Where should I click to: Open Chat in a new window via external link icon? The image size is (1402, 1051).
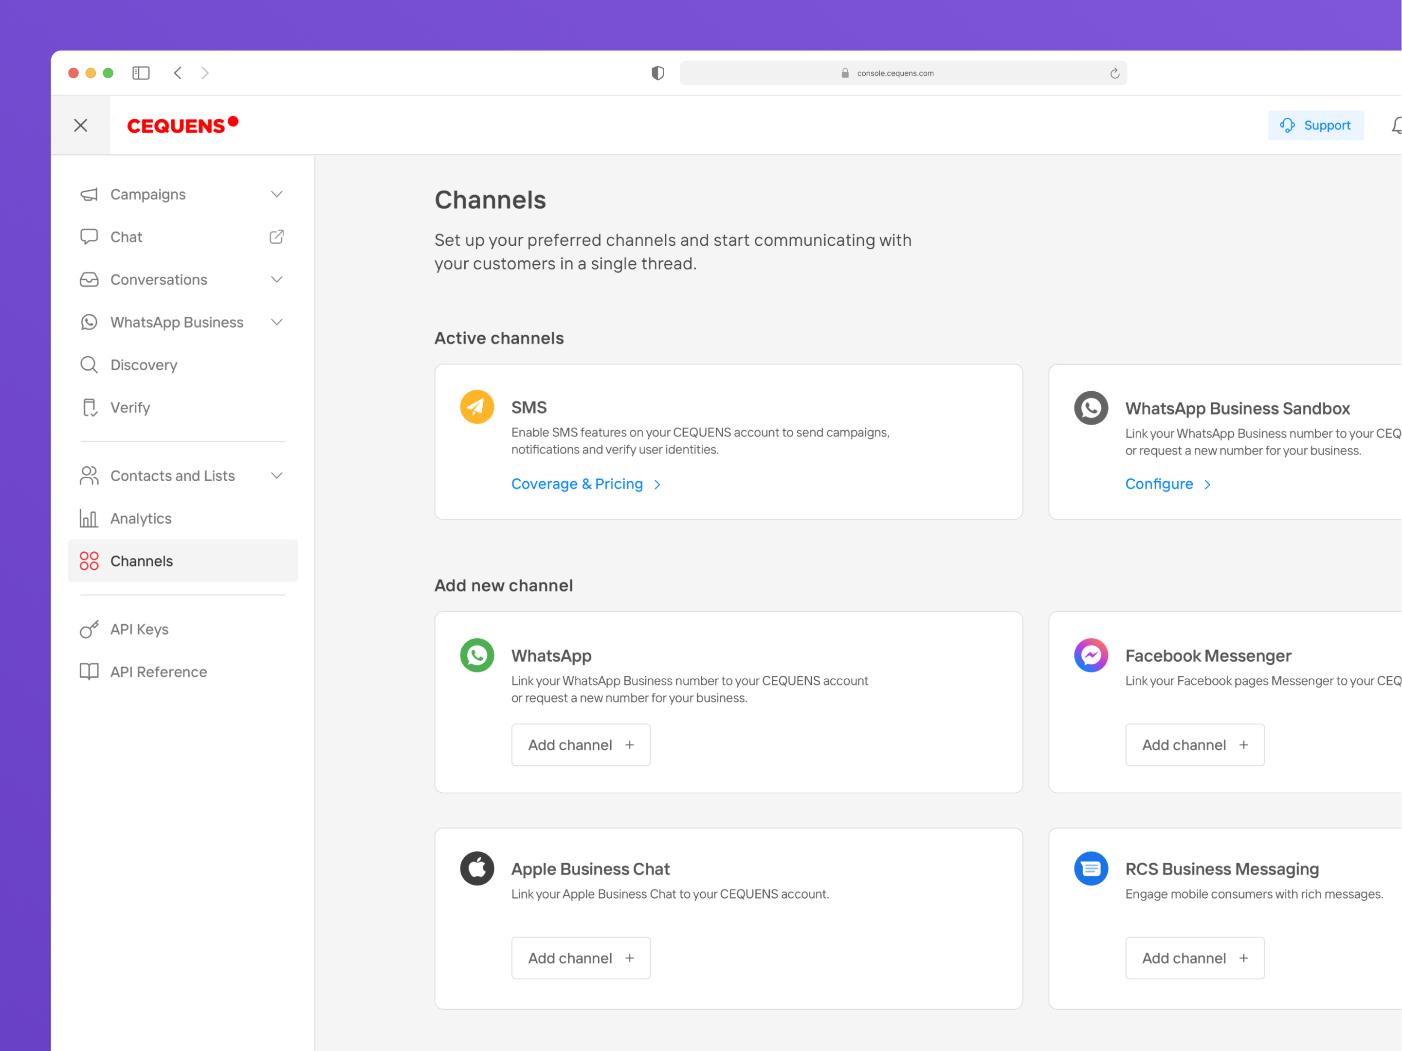pyautogui.click(x=277, y=236)
